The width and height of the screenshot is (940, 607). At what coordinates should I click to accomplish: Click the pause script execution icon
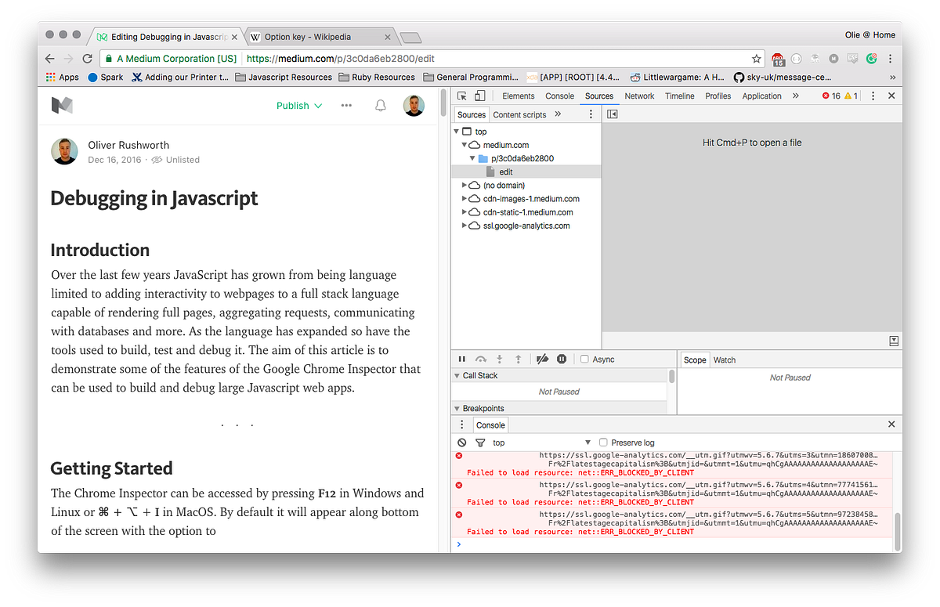point(462,359)
